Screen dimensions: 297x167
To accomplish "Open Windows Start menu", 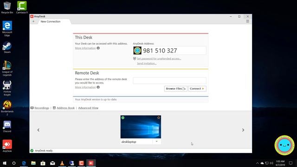I will pos(5,163).
